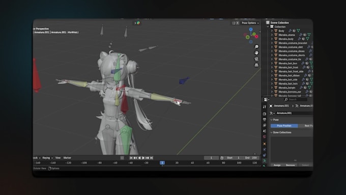The height and width of the screenshot is (195, 346).
Task: Play the animation in reverse
Action: point(139,158)
